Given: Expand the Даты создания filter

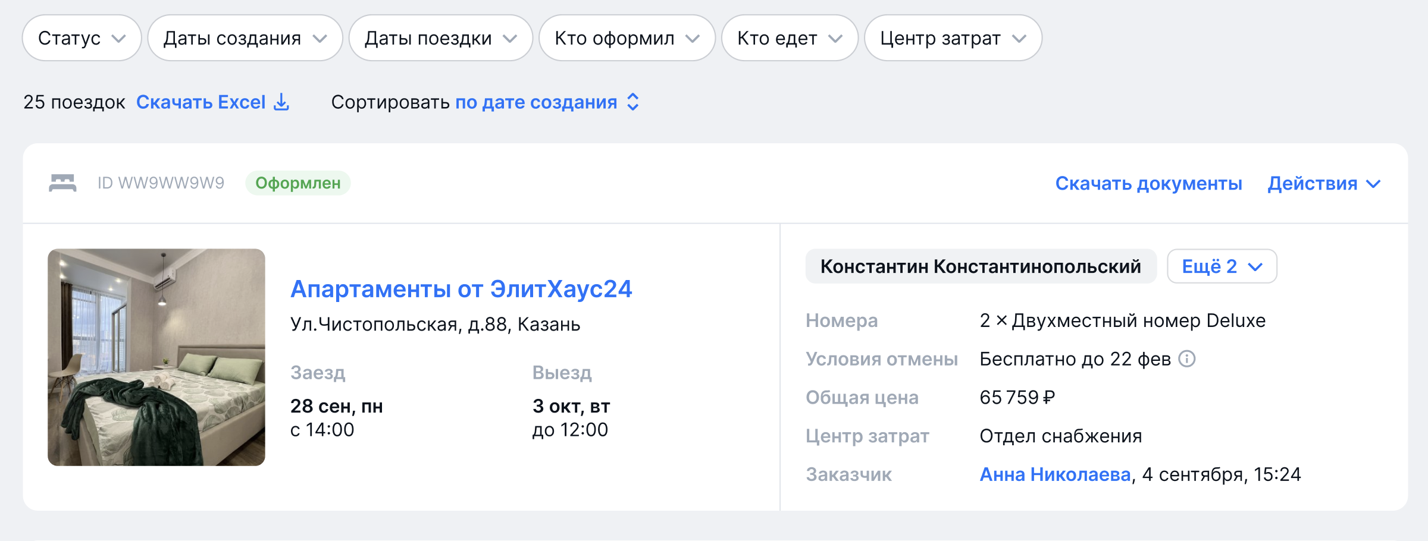Looking at the screenshot, I should click(x=245, y=38).
